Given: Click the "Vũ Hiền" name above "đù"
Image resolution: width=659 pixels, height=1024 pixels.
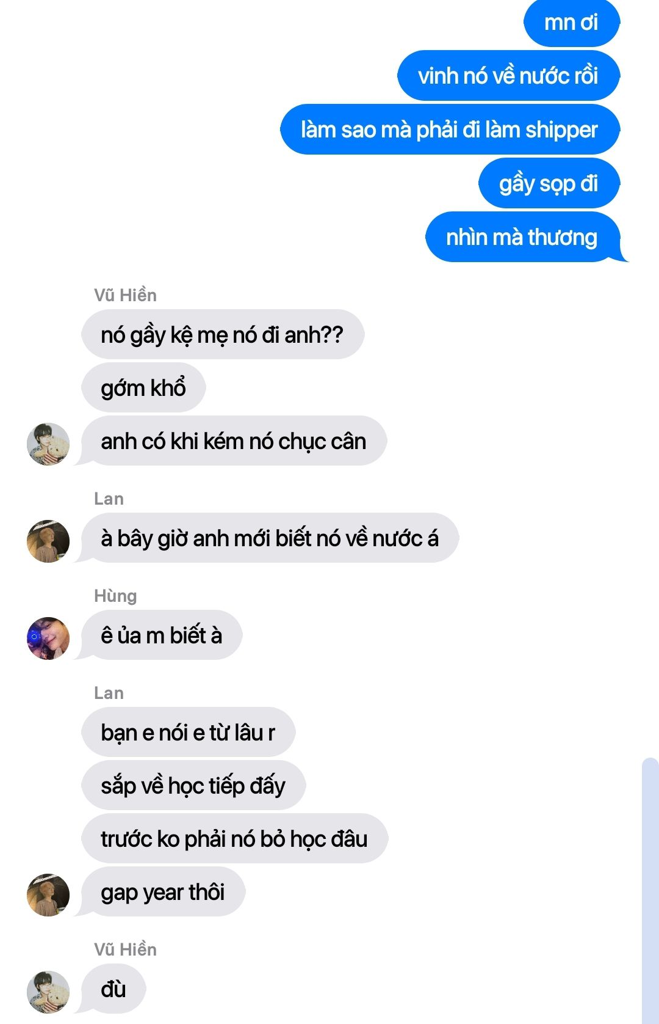Looking at the screenshot, I should click(x=125, y=949).
